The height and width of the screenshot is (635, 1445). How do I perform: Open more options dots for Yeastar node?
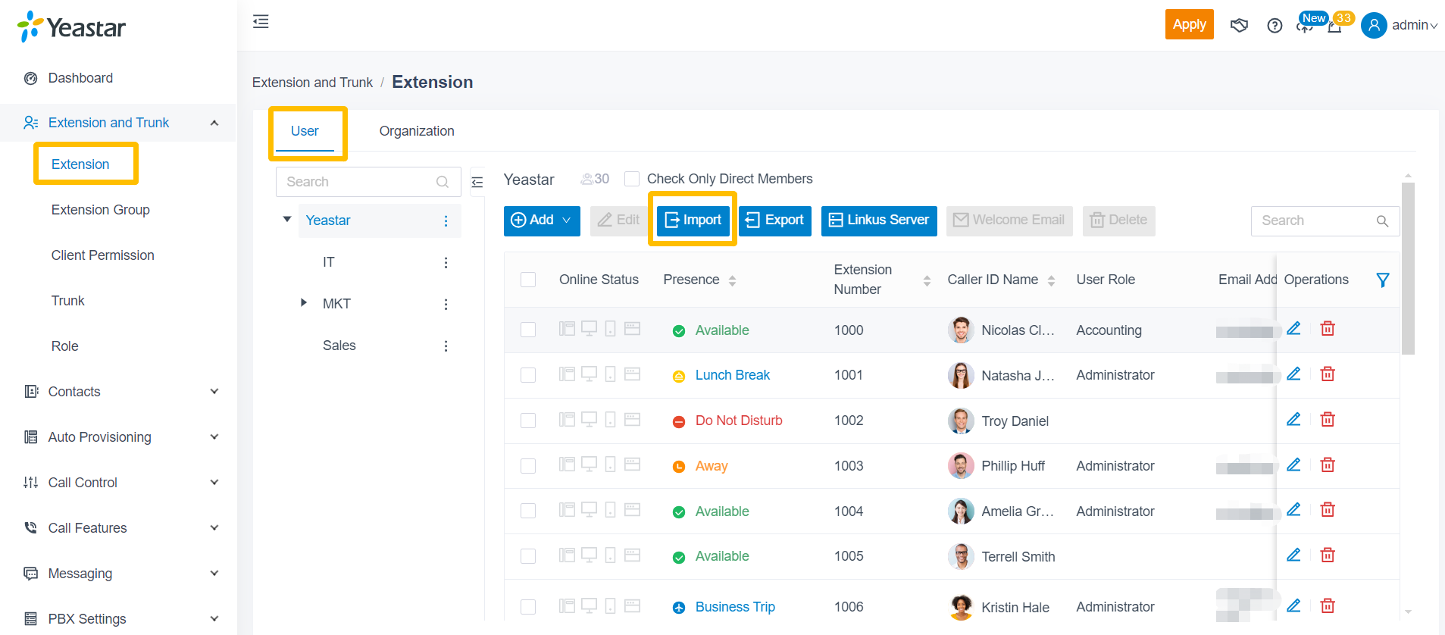click(x=446, y=221)
